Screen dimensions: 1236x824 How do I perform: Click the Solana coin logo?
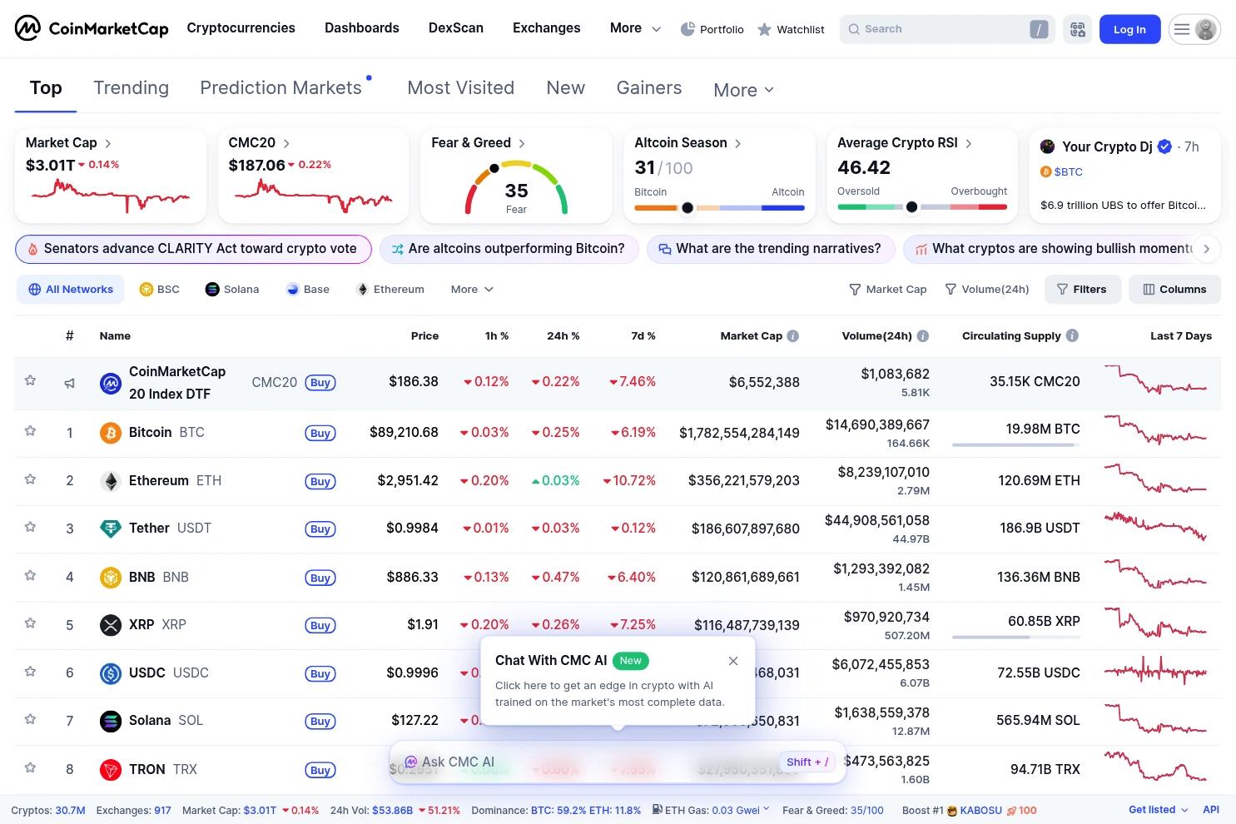tap(111, 721)
